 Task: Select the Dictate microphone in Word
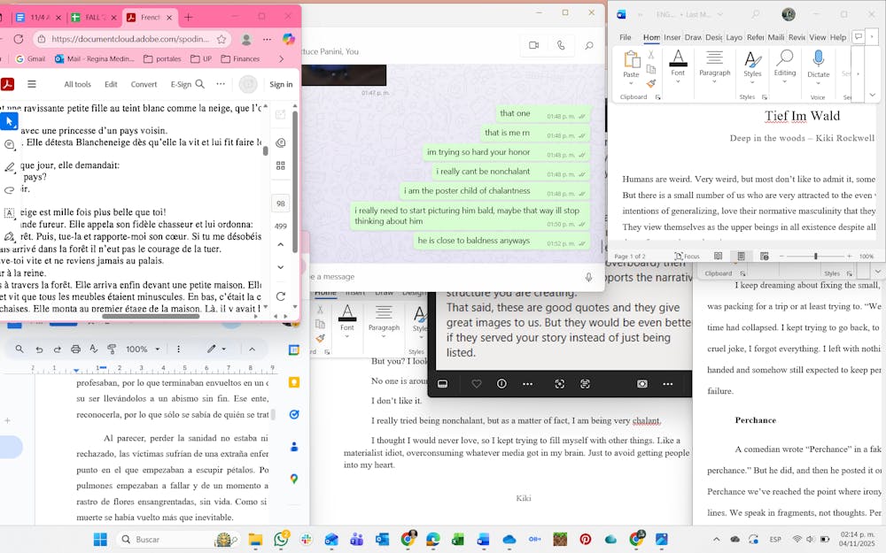click(819, 64)
